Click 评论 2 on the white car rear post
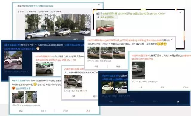 click(x=185, y=87)
